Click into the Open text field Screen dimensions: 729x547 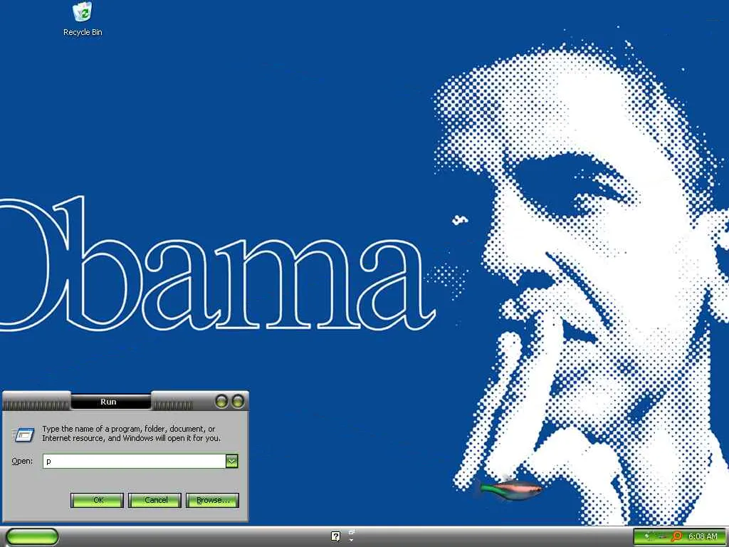(x=135, y=461)
